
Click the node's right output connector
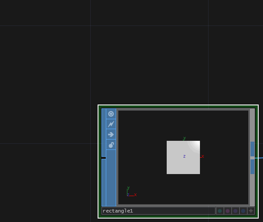point(252,158)
